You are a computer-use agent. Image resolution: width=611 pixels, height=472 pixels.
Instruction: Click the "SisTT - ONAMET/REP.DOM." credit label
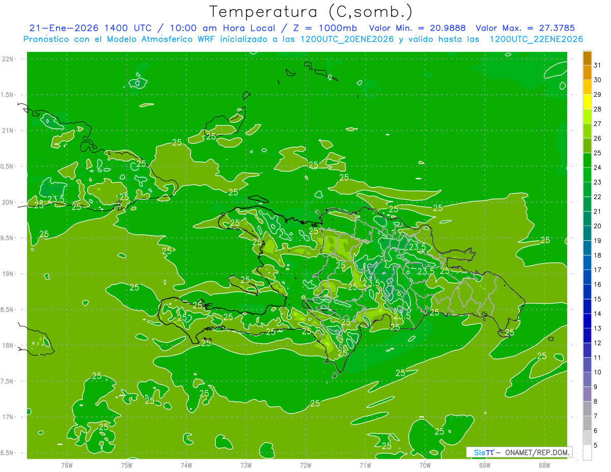(x=519, y=452)
